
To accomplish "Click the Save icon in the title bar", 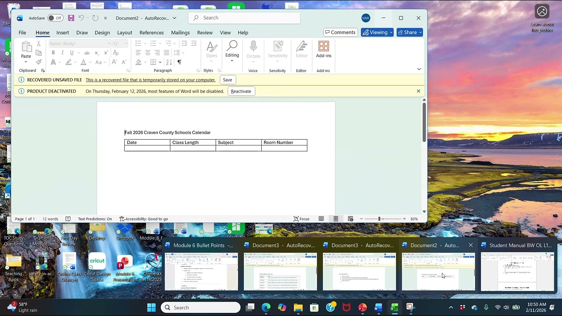I will point(71,18).
